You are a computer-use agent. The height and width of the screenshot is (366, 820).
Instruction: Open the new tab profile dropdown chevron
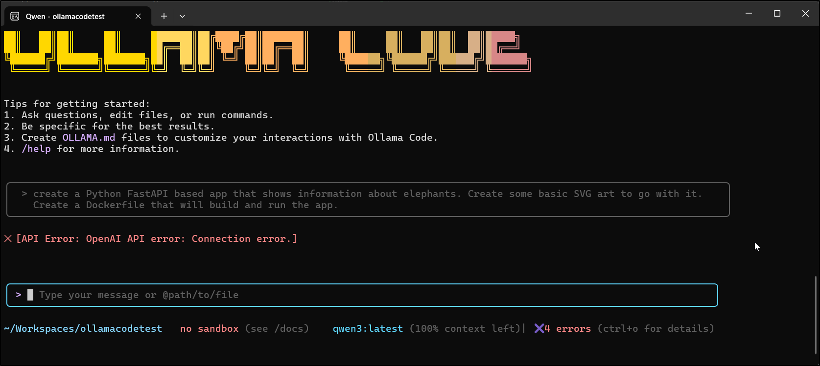coord(182,16)
